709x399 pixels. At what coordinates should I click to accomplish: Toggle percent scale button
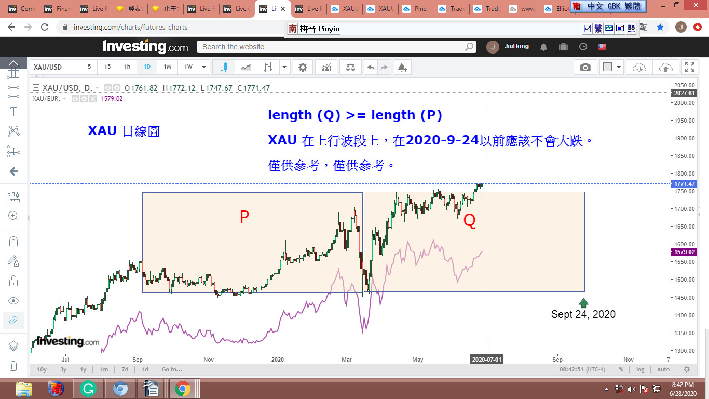click(621, 369)
